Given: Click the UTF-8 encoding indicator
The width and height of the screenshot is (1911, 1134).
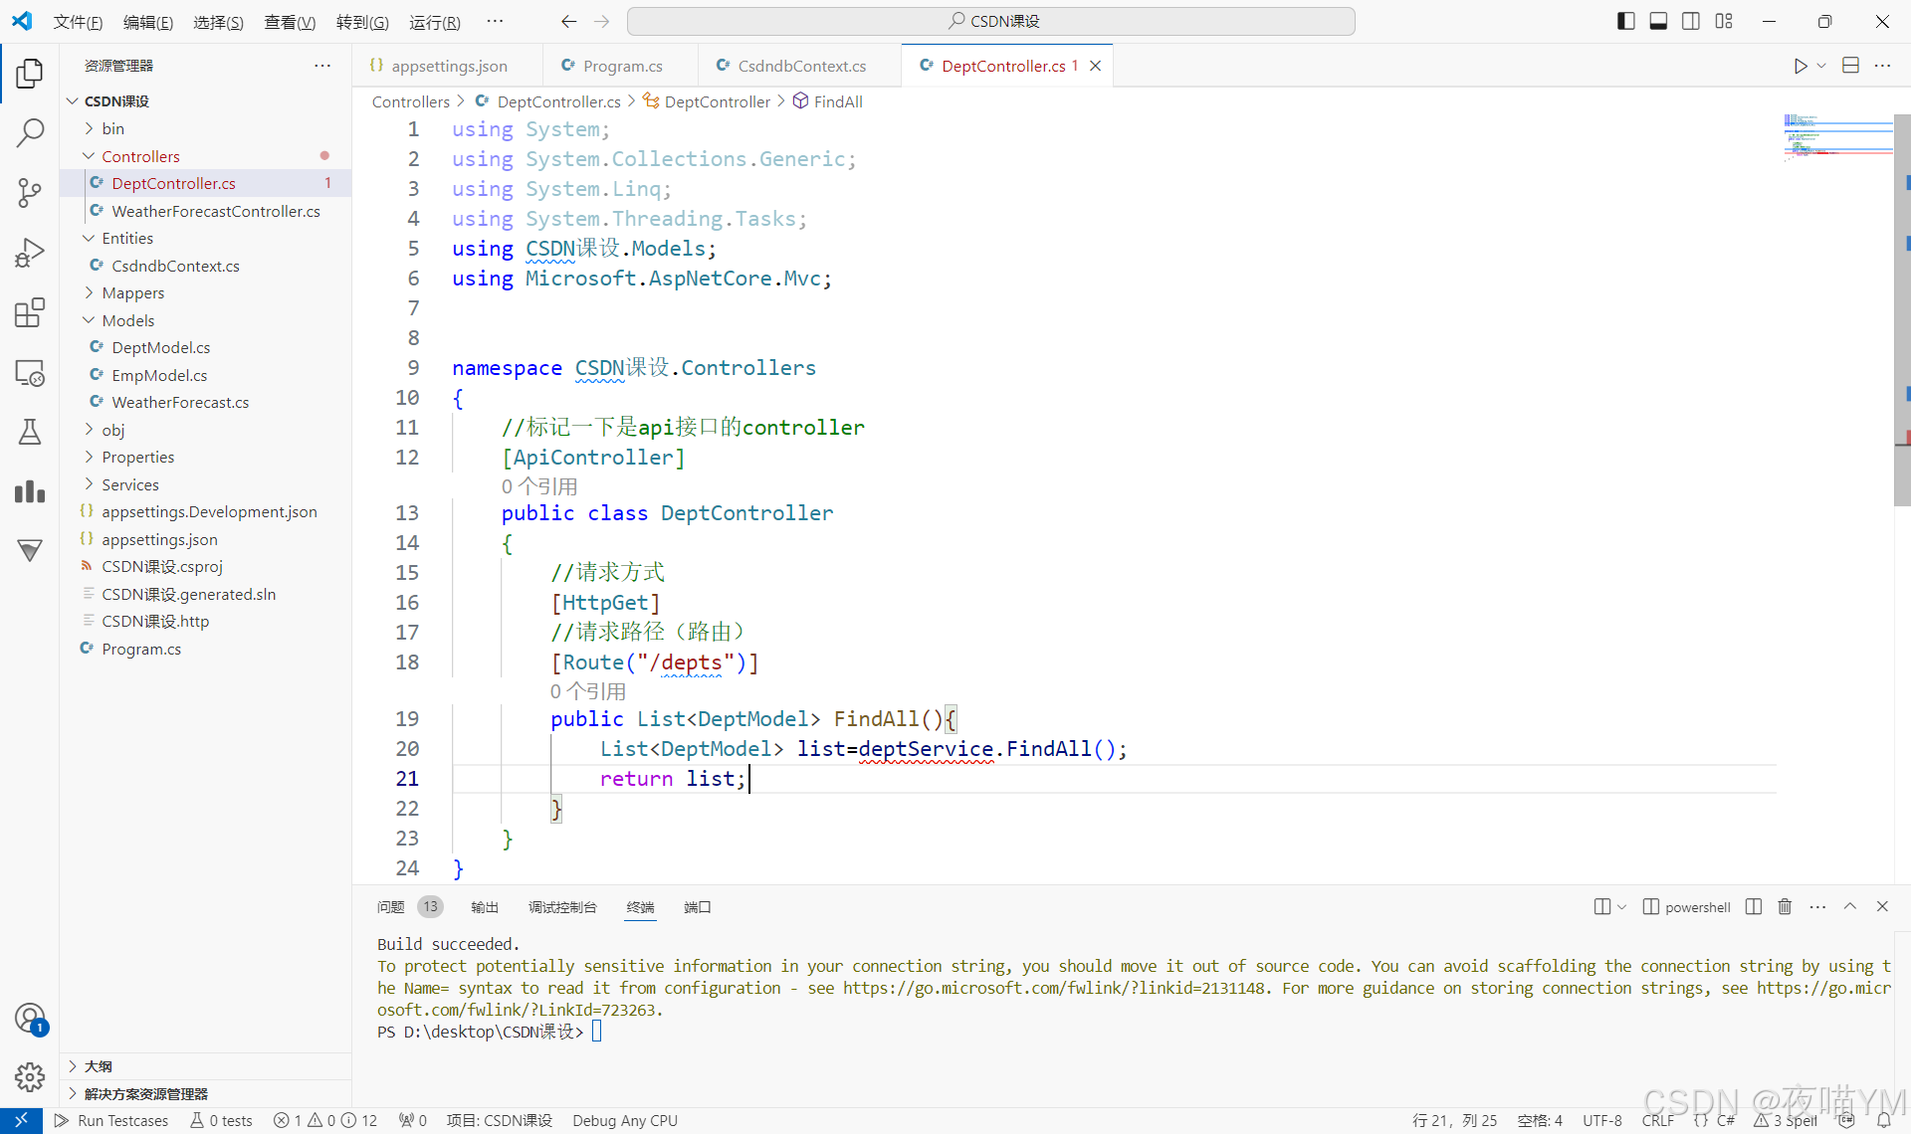Looking at the screenshot, I should pyautogui.click(x=1602, y=1120).
